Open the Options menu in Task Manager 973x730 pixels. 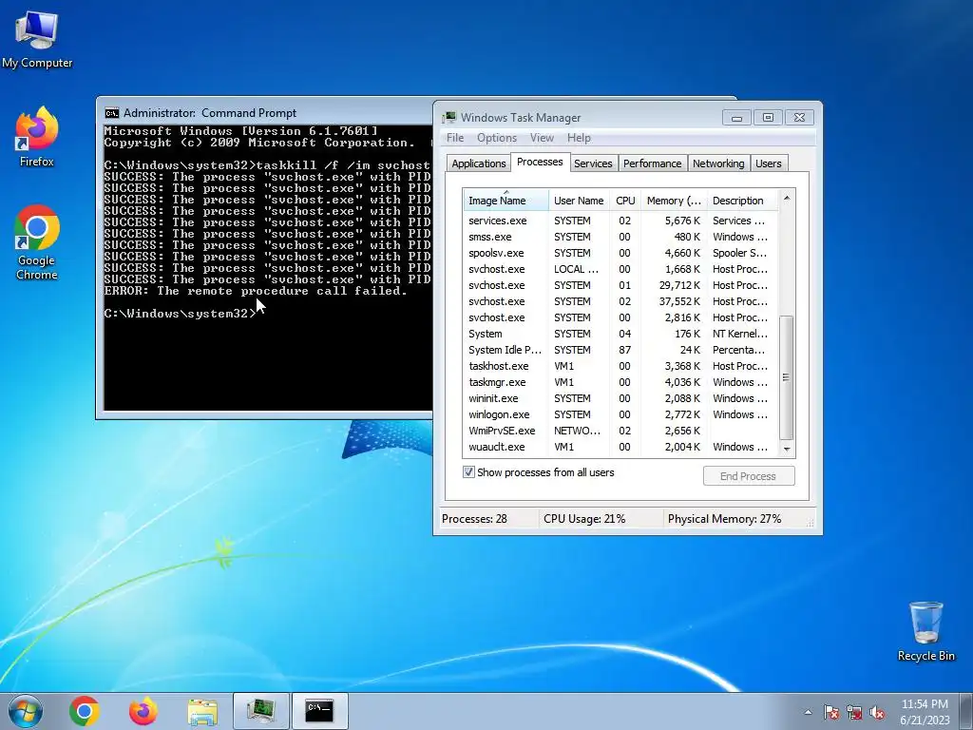click(x=496, y=138)
